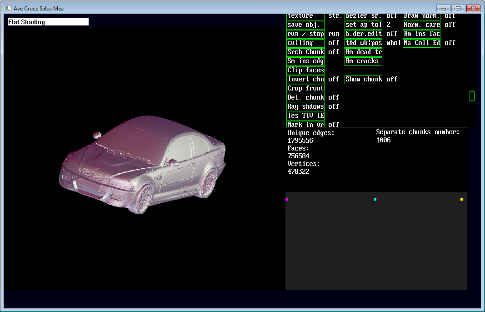The height and width of the screenshot is (312, 485).
Task: Toggle the Show chunk option
Action: pos(363,79)
